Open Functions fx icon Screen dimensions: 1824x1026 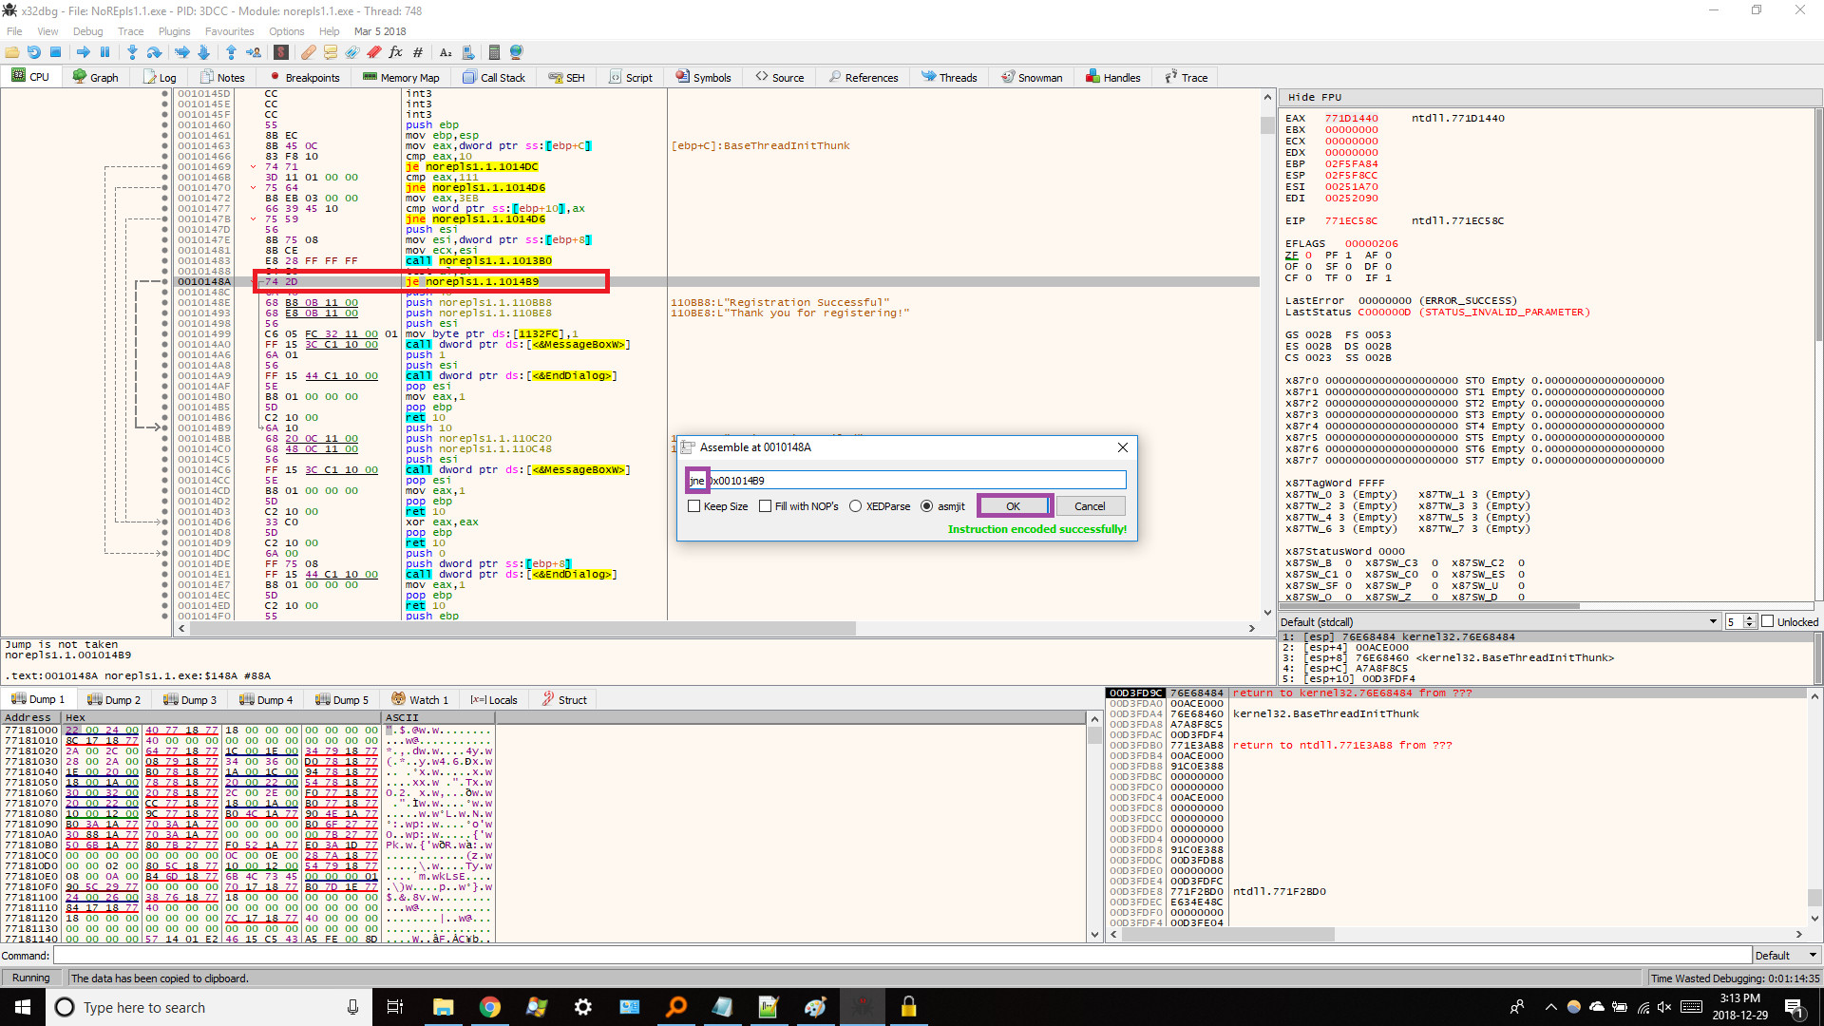point(396,52)
